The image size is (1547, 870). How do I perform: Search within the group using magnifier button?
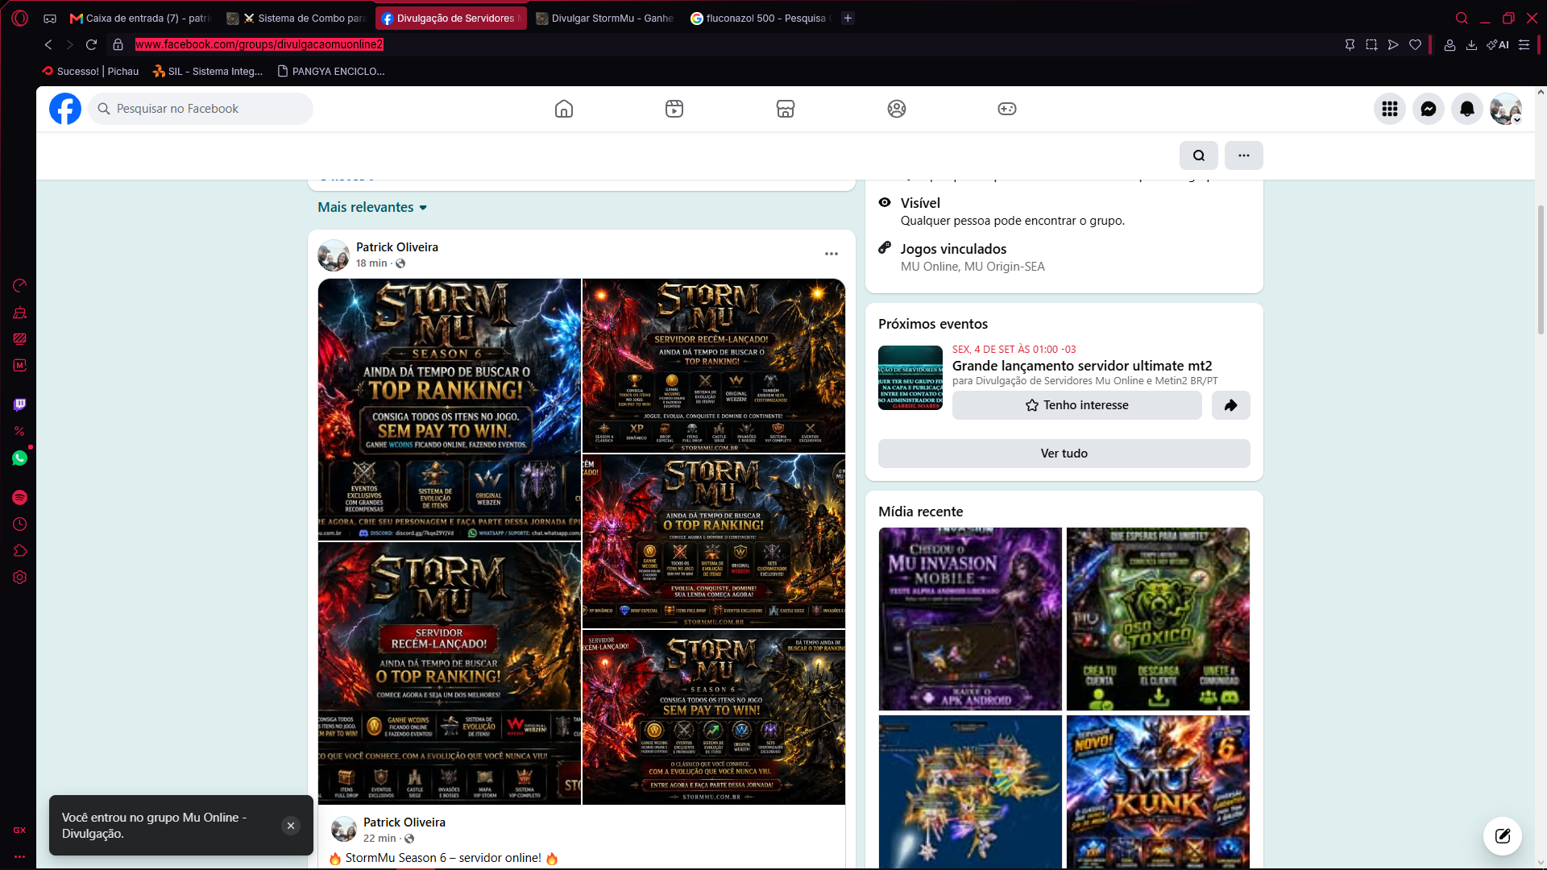[1199, 155]
